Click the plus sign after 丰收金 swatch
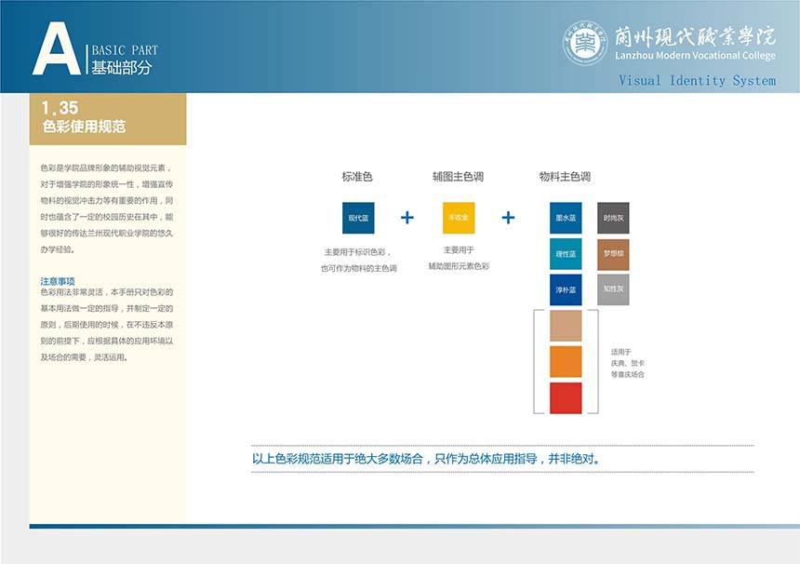The image size is (800, 564). (x=508, y=218)
